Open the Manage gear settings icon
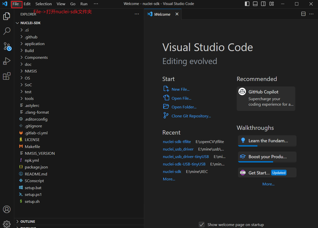 [7, 224]
